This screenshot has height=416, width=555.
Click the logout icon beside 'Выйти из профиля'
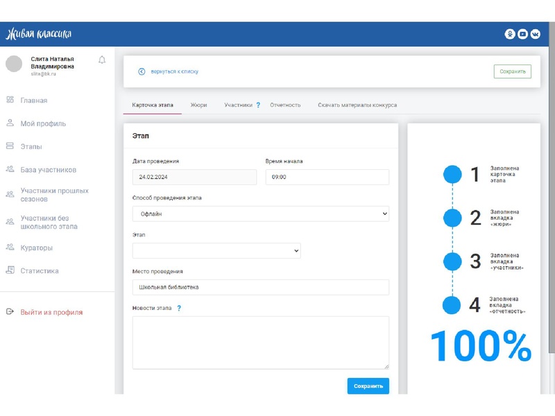pos(10,312)
